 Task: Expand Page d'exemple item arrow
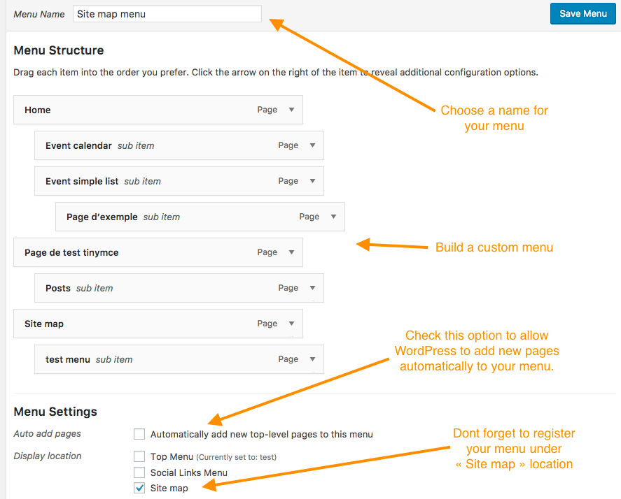pos(333,217)
